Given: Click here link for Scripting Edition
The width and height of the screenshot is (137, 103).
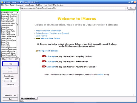Looking at the screenshot, I should (51, 57).
